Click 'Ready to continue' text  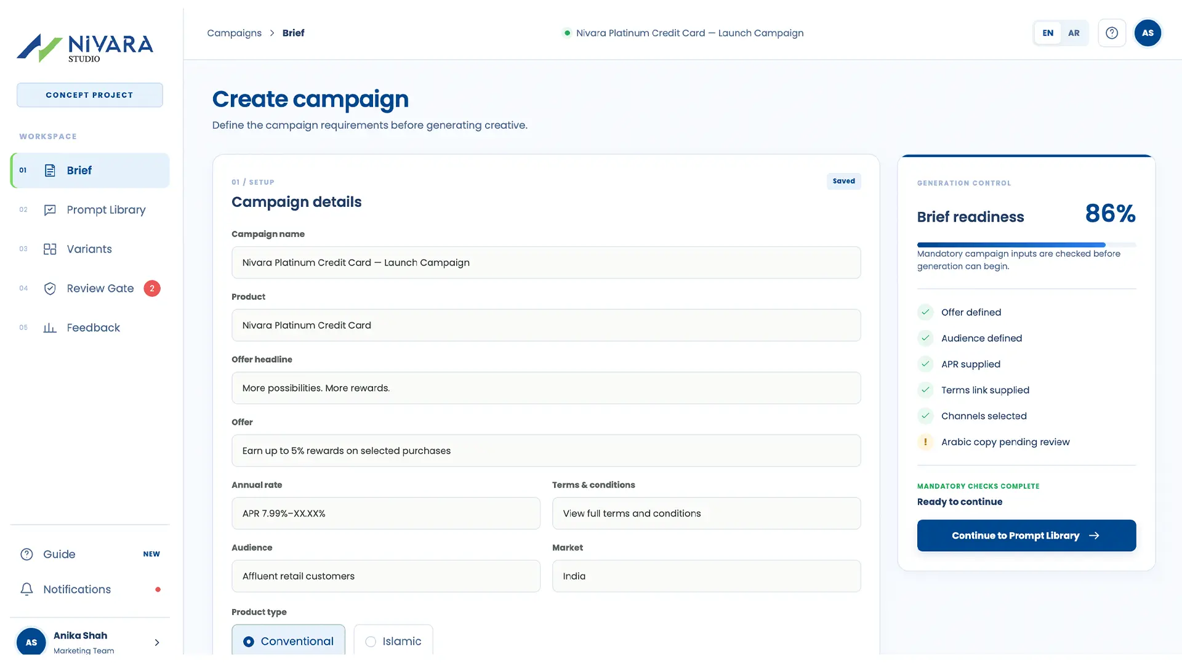coord(960,502)
